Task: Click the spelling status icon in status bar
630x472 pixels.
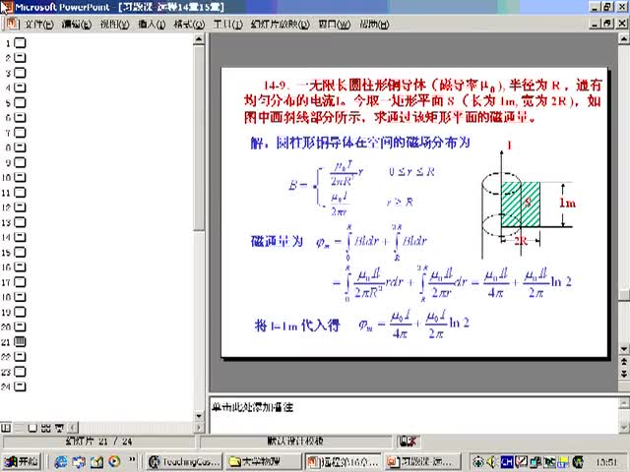Action: point(409,442)
